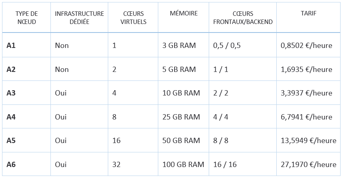The height and width of the screenshot is (178, 343).
Task: Click the CŒURS FRONTAUX/BACKEND header
Action: pos(243,17)
